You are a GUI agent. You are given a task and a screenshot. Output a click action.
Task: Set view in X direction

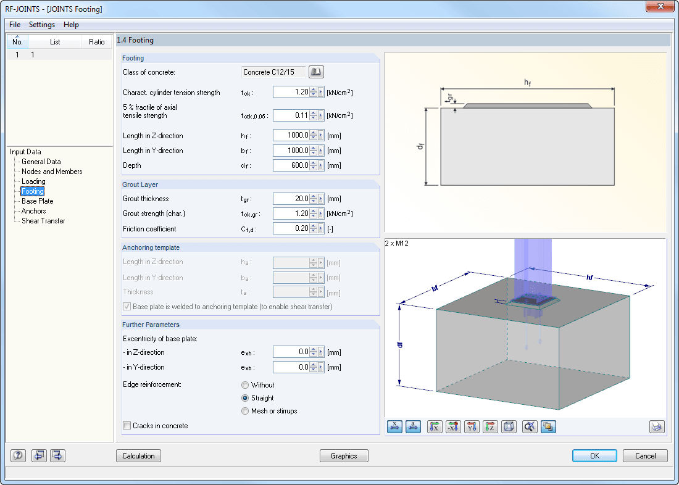pyautogui.click(x=435, y=426)
